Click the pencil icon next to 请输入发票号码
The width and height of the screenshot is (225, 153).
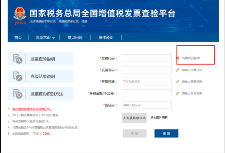coord(177,70)
